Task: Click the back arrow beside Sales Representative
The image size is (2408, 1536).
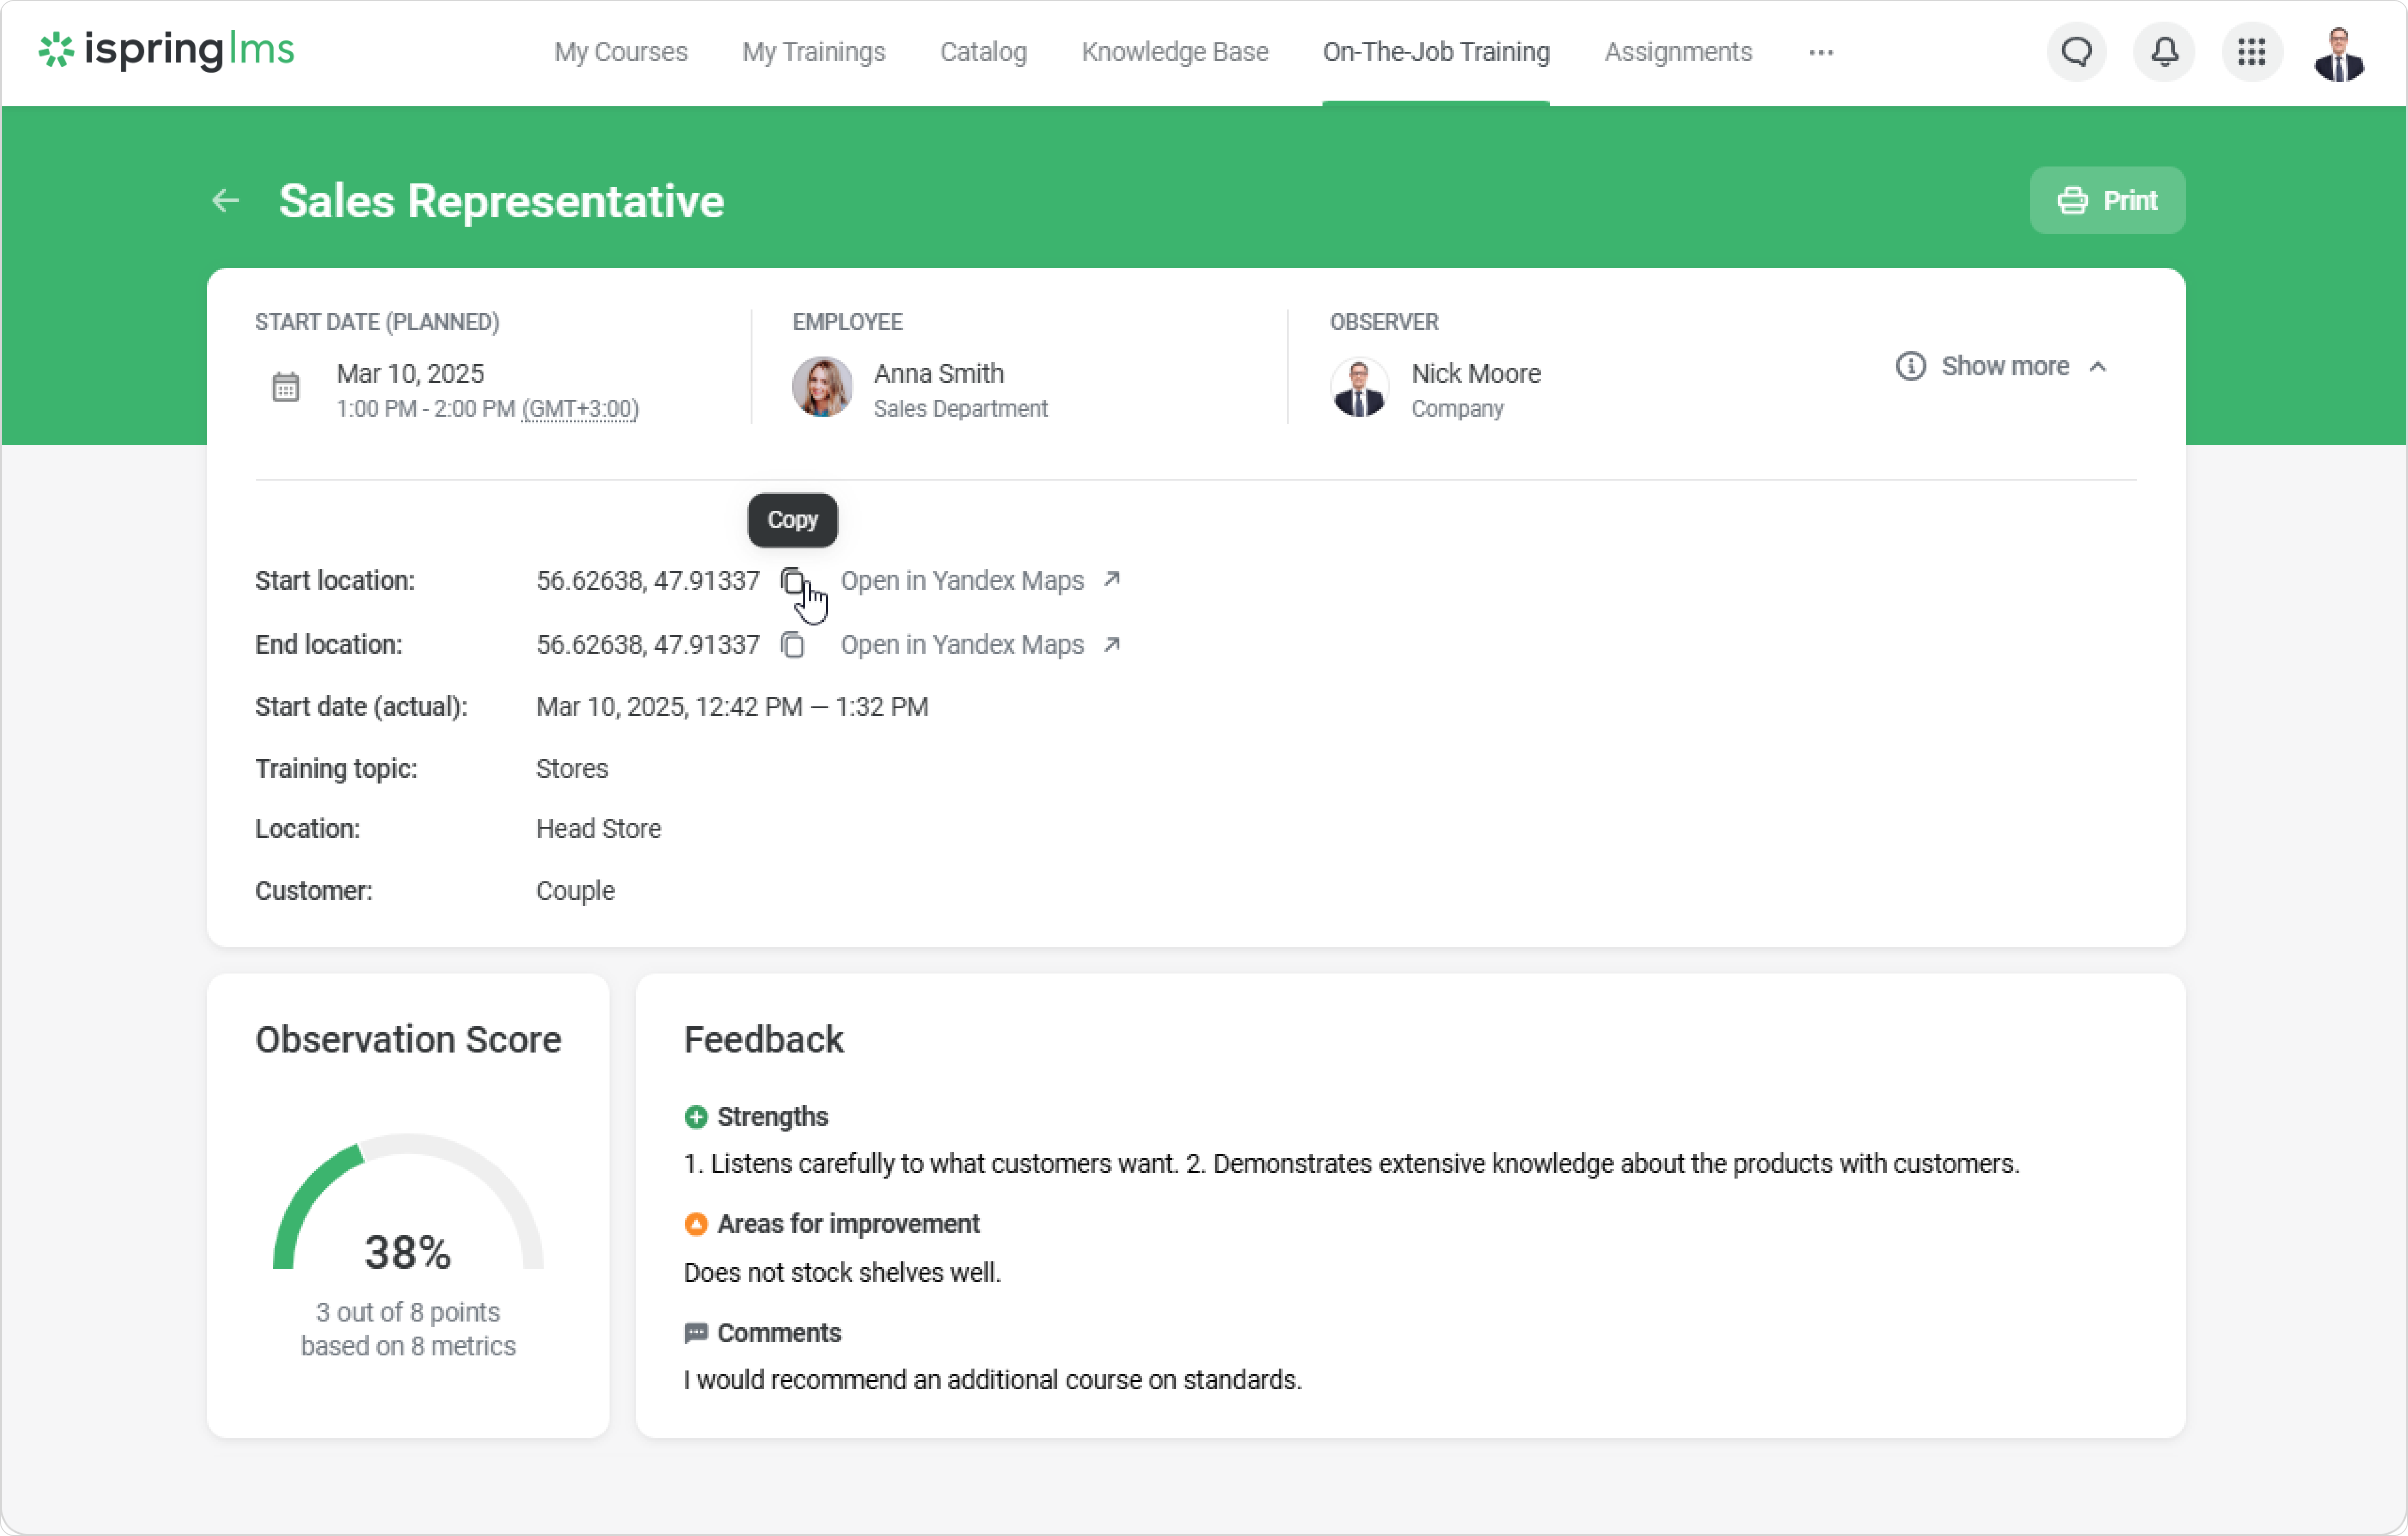Action: [x=226, y=201]
